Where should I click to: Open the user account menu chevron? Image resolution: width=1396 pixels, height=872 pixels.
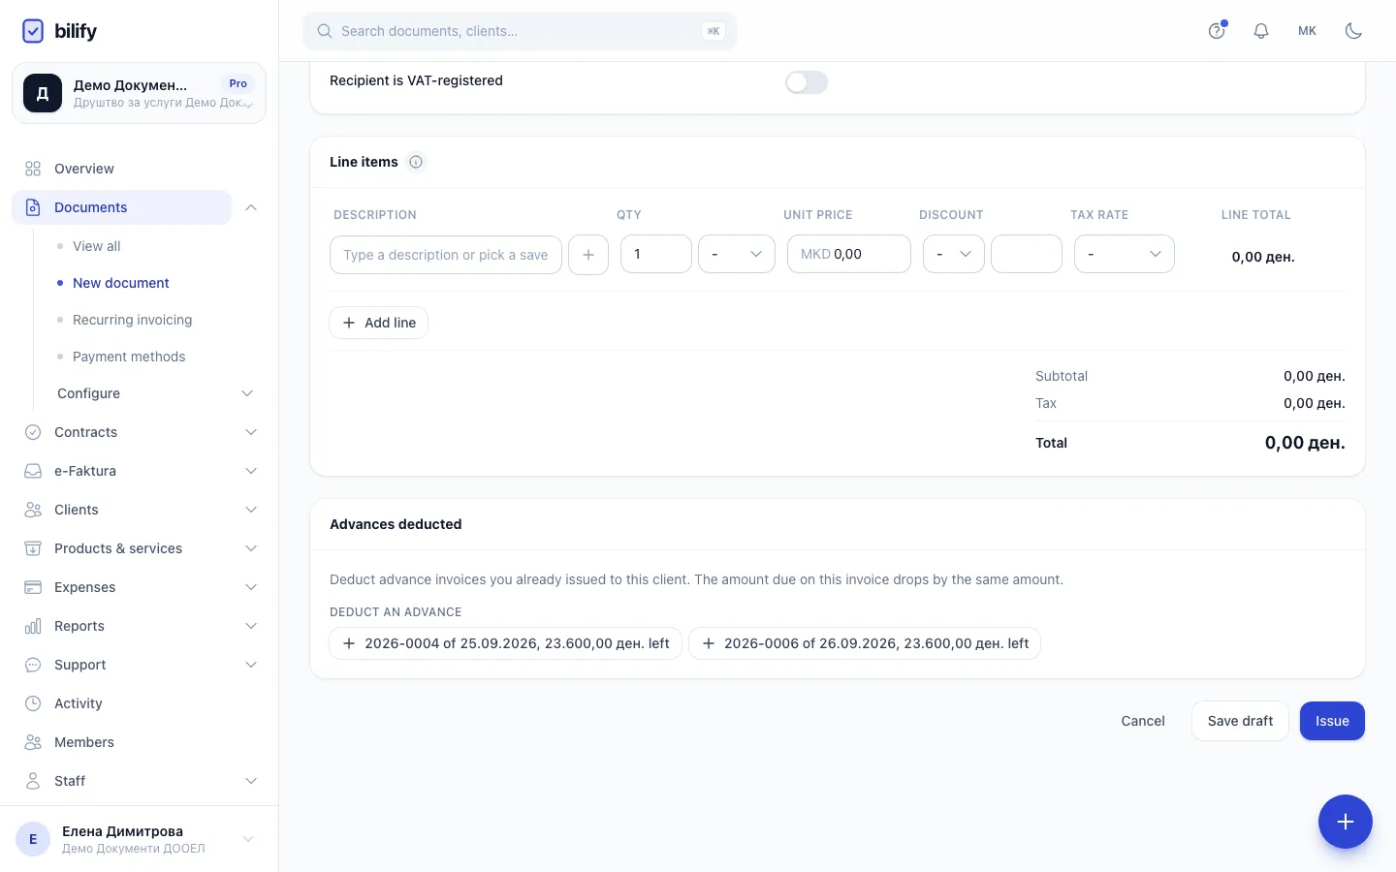tap(248, 839)
